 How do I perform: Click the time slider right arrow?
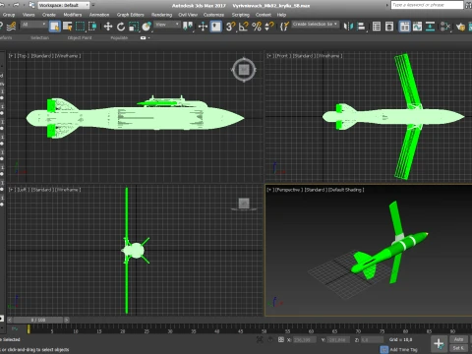pyautogui.click(x=67, y=320)
